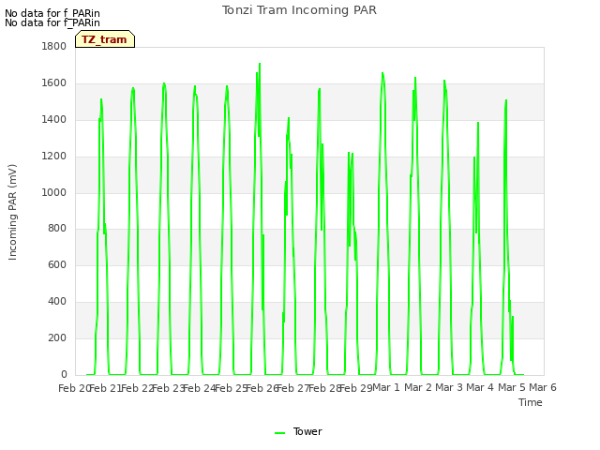The width and height of the screenshot is (600, 450).
Task: Click the Feb 25 date tick label
Action: [x=231, y=388]
